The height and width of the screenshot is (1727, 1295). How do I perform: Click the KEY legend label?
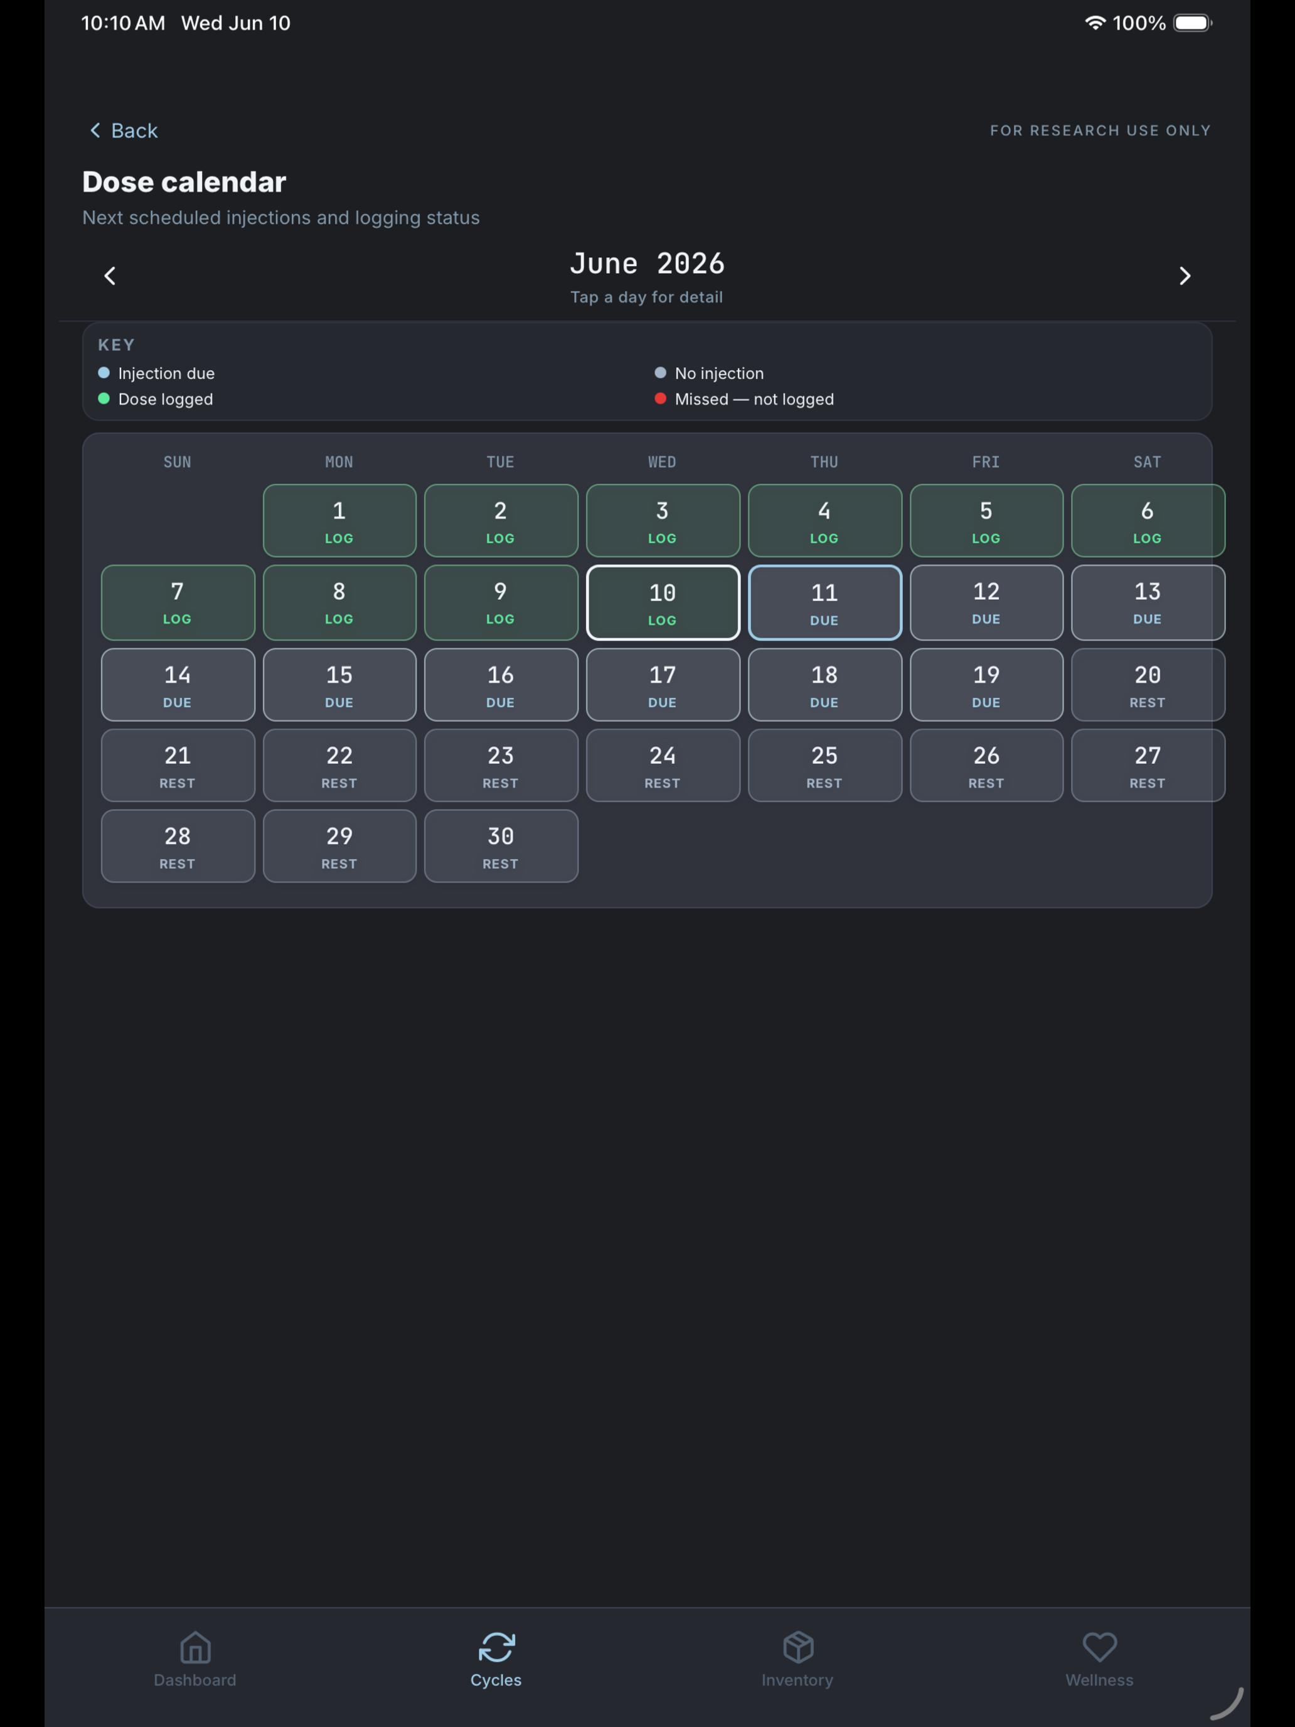pos(116,345)
